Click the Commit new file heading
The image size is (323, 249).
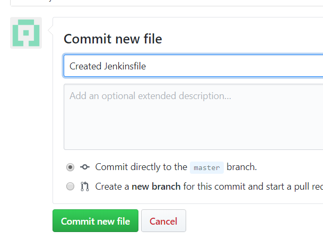click(113, 39)
